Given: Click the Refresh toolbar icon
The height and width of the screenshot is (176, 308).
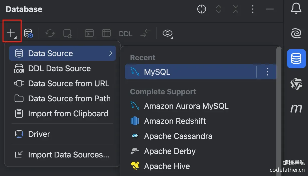Looking at the screenshot, I should point(50,33).
